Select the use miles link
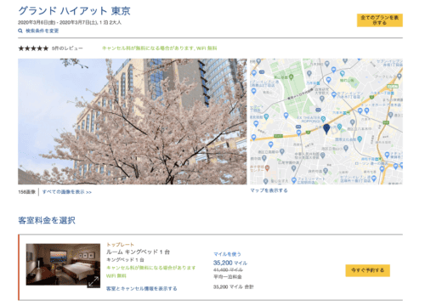The width and height of the screenshot is (425, 306). tap(227, 254)
